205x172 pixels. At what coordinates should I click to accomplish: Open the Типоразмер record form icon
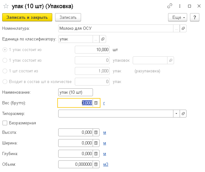[183, 113]
